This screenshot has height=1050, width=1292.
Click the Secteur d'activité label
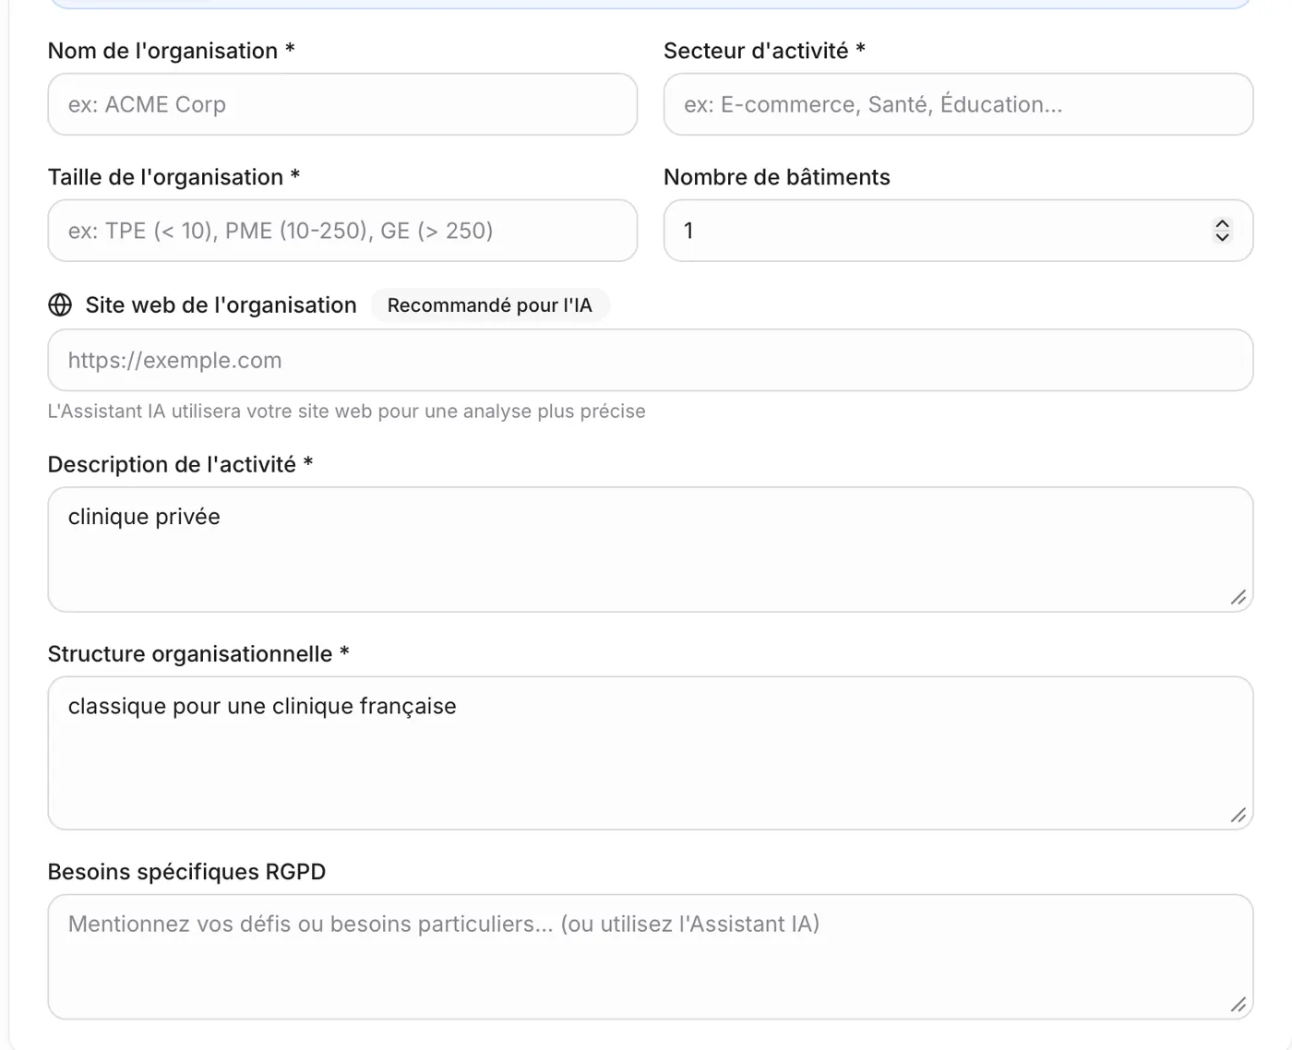[x=764, y=51]
